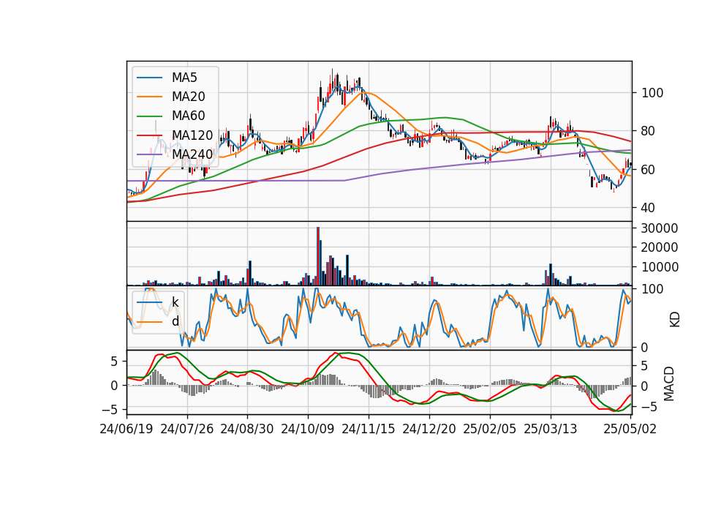The width and height of the screenshot is (702, 505).
Task: Click the 24/08/30 date tick label
Action: point(247,429)
